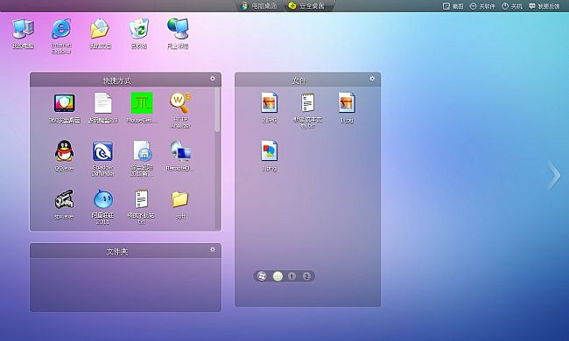
Task: Open the 1.jpg image file
Action: (x=347, y=108)
